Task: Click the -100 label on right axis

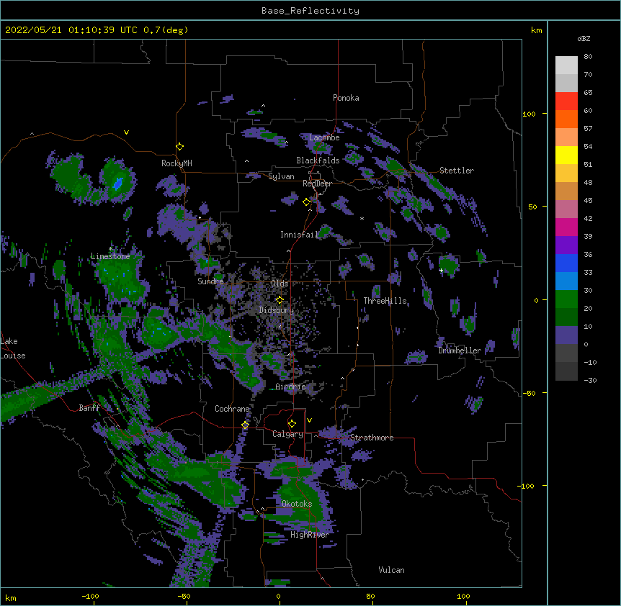Action: (x=527, y=486)
